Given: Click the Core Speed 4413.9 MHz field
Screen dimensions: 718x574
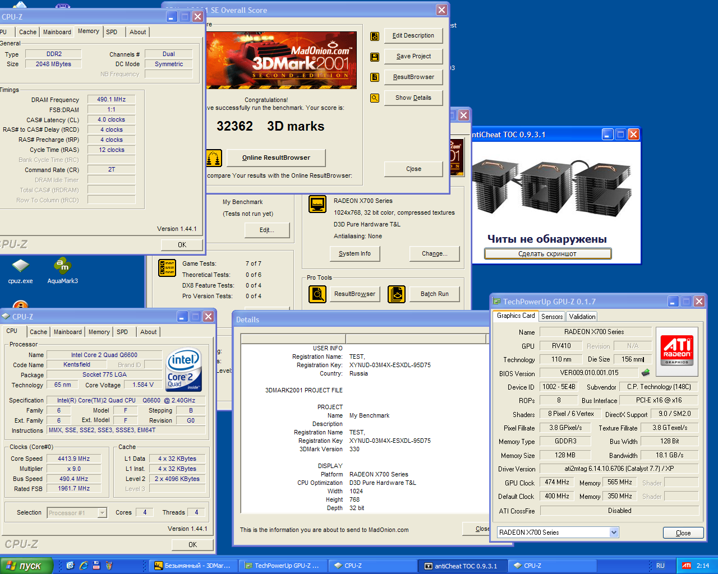Looking at the screenshot, I should coord(74,459).
